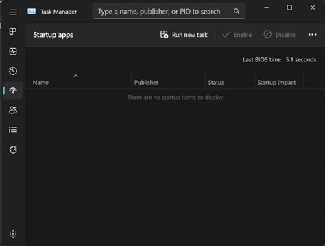Click Run new task button

tap(184, 35)
